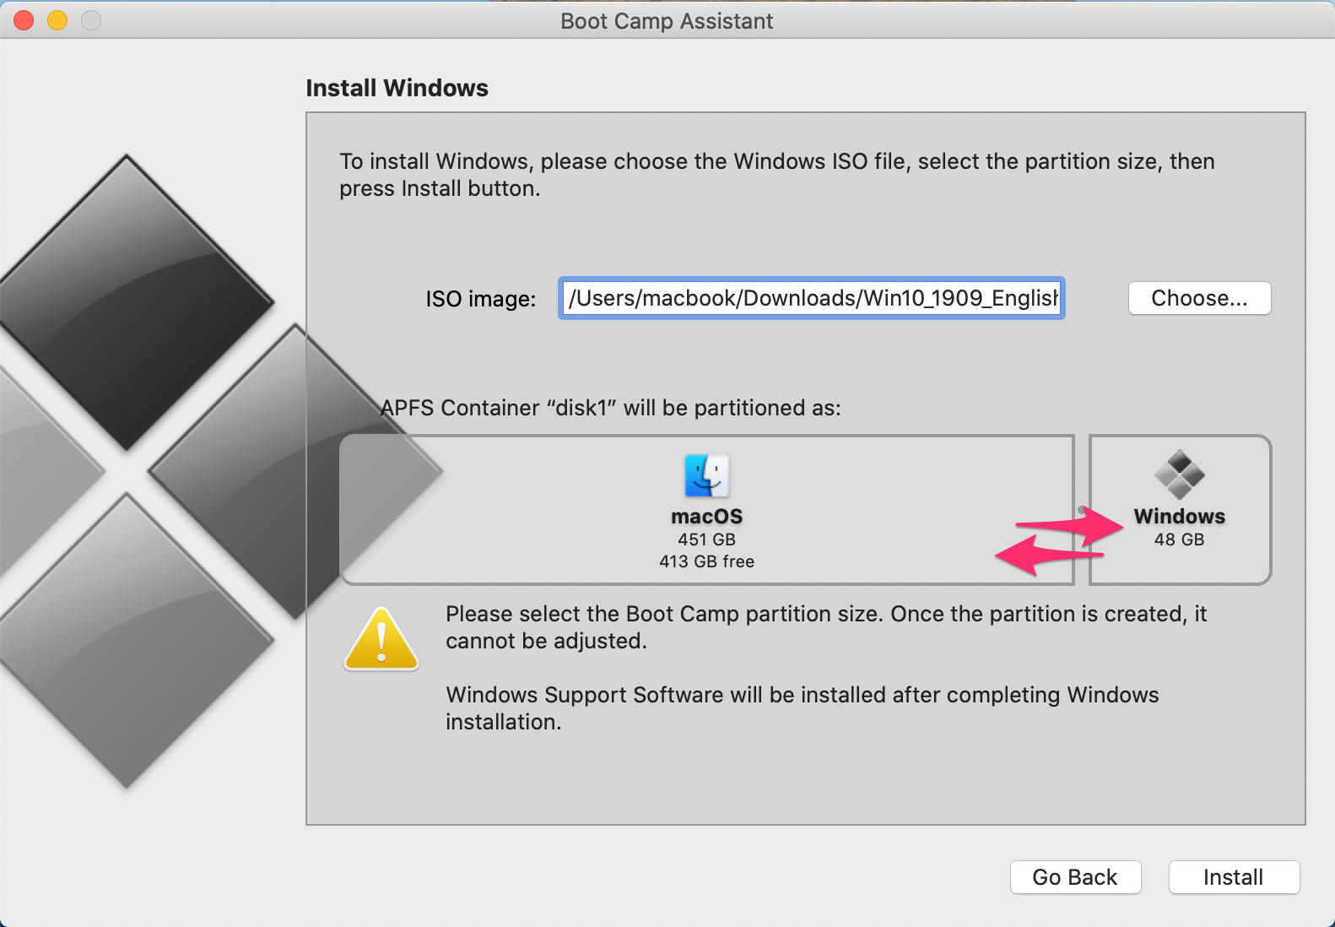Click the bold Windows label above 48 GB
Screen dimensions: 1335x927
[x=1179, y=516]
